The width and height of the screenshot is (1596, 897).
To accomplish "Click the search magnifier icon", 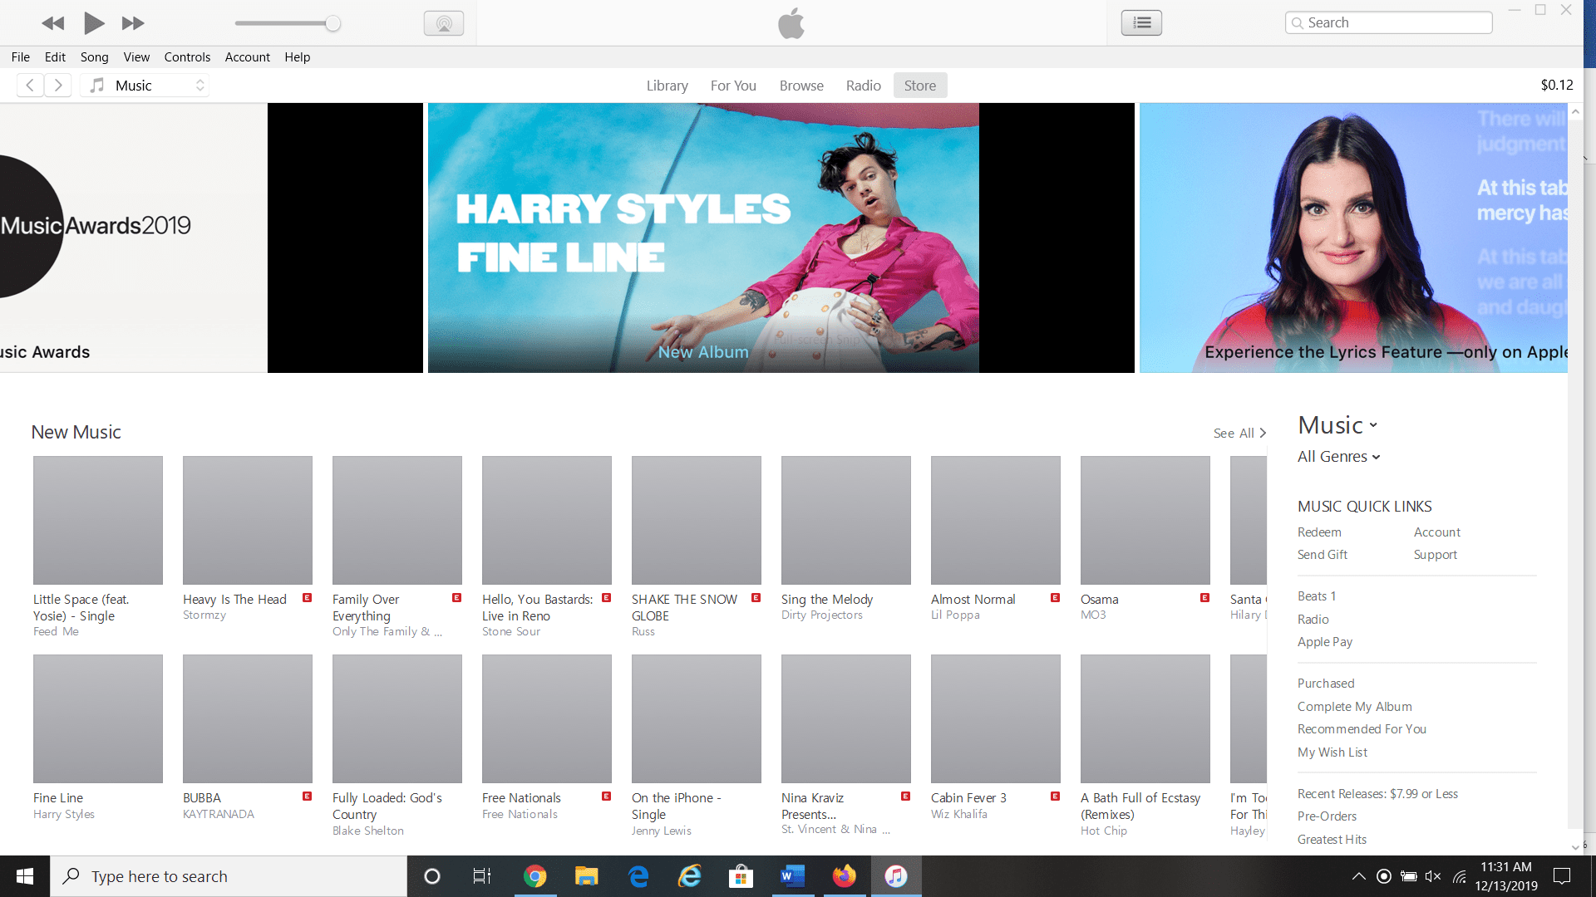I will pyautogui.click(x=1299, y=22).
